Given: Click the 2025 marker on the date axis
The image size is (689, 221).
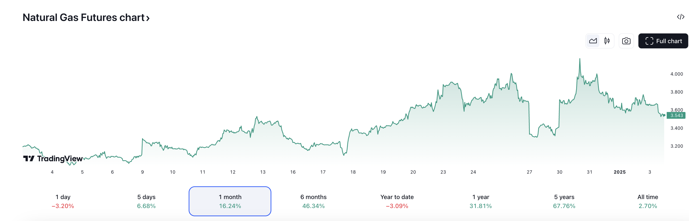Looking at the screenshot, I should (620, 172).
